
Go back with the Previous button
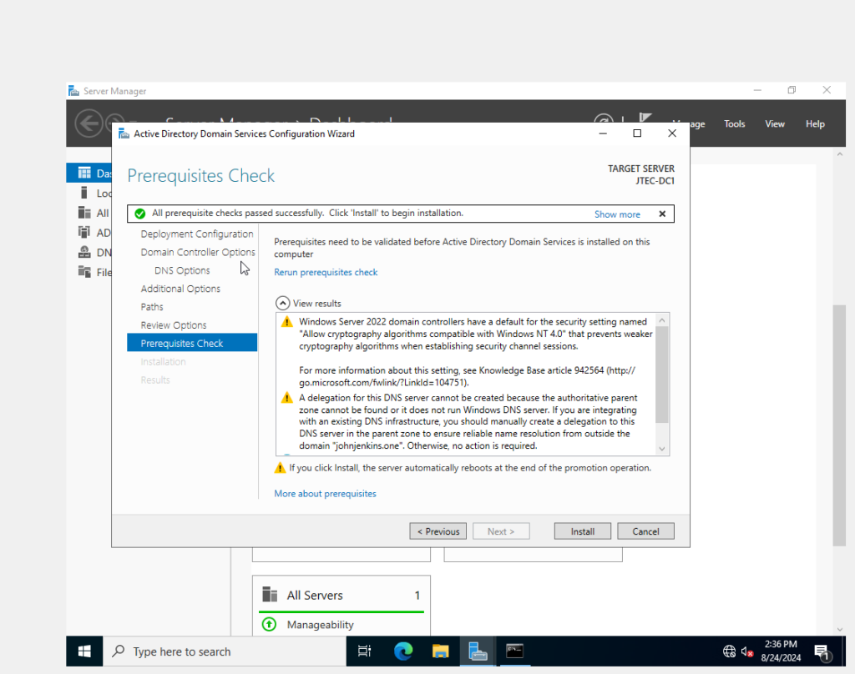pyautogui.click(x=438, y=531)
